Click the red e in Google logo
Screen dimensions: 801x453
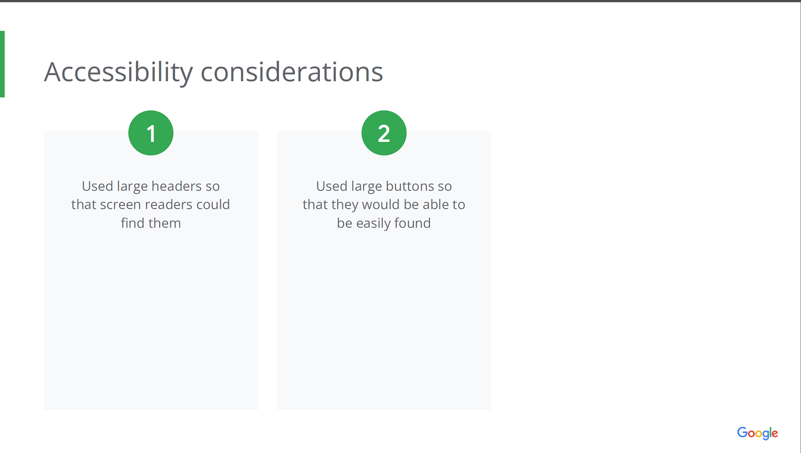(x=775, y=434)
